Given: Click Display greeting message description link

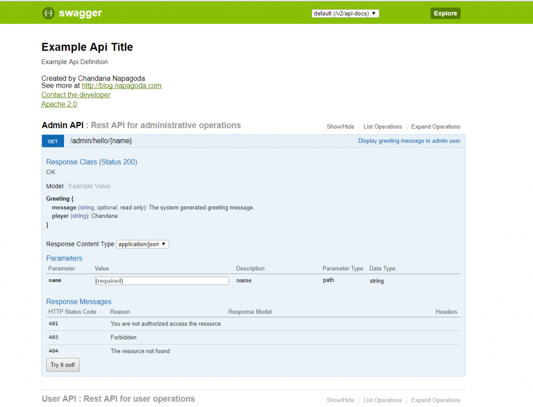Looking at the screenshot, I should 409,141.
